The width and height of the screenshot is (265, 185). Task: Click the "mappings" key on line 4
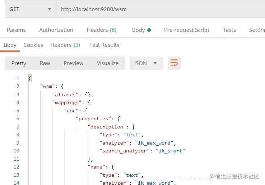[x=67, y=103]
